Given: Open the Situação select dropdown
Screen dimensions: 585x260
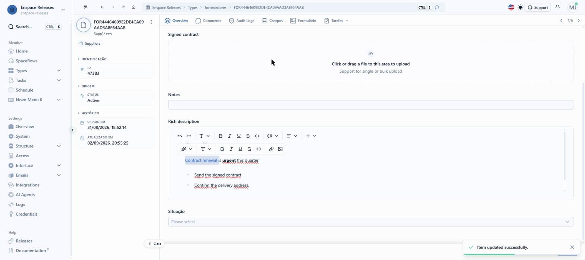Looking at the screenshot, I should pyautogui.click(x=370, y=222).
